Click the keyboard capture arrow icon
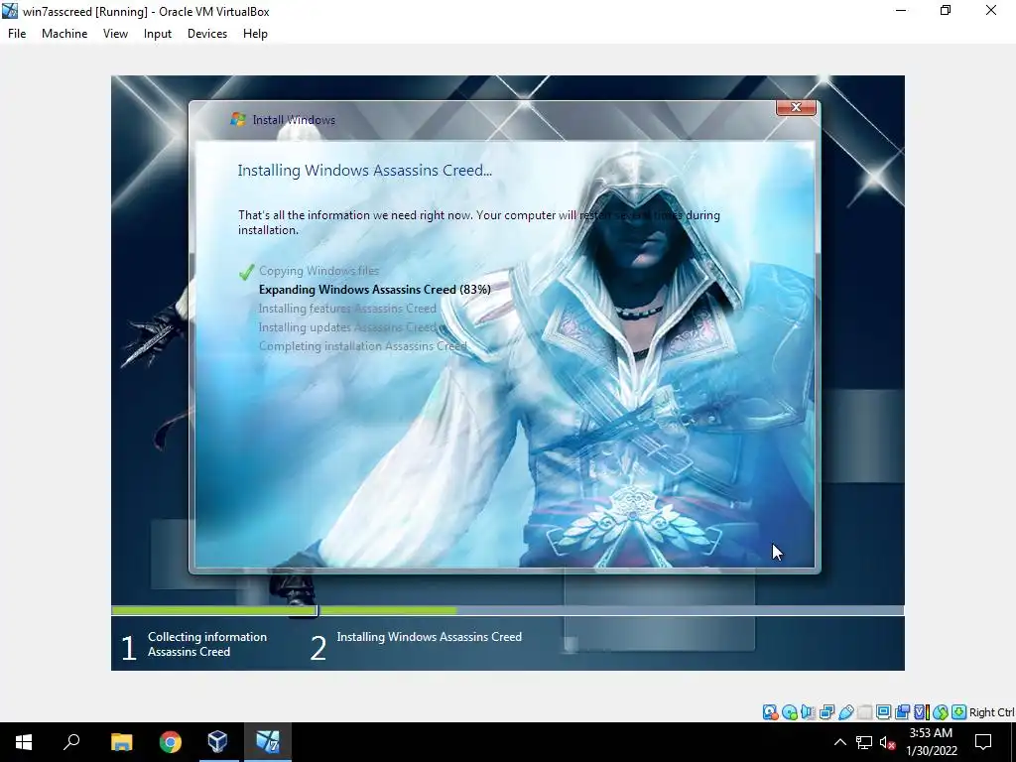The width and height of the screenshot is (1016, 762). pos(959,712)
